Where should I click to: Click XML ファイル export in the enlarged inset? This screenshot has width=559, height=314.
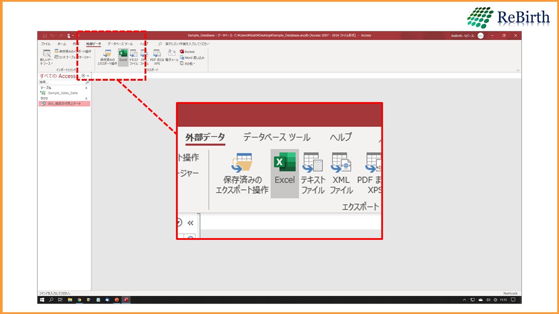(341, 173)
